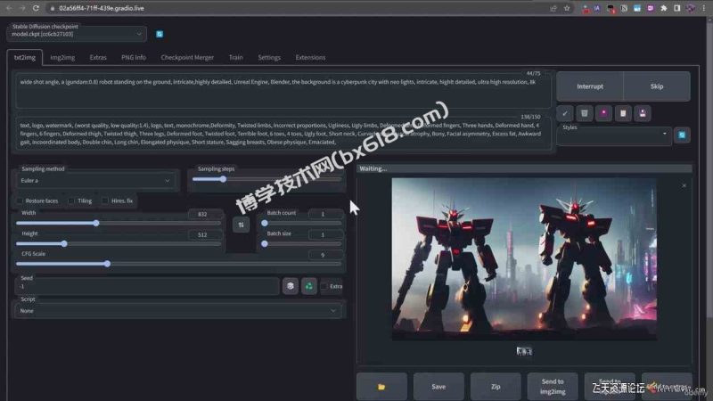Image resolution: width=713 pixels, height=401 pixels.
Task: Toggle the browser side panel icon
Action: [677, 8]
